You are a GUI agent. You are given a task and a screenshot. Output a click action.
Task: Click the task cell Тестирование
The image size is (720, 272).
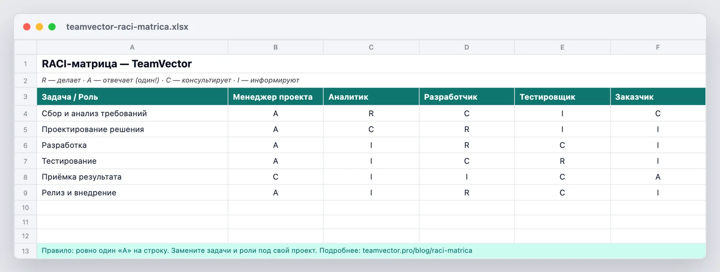[132, 161]
